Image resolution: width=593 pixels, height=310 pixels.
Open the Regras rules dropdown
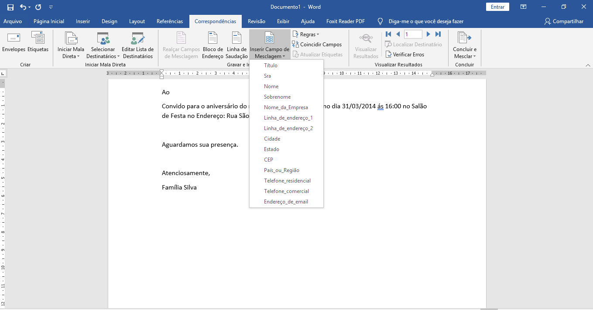[306, 34]
